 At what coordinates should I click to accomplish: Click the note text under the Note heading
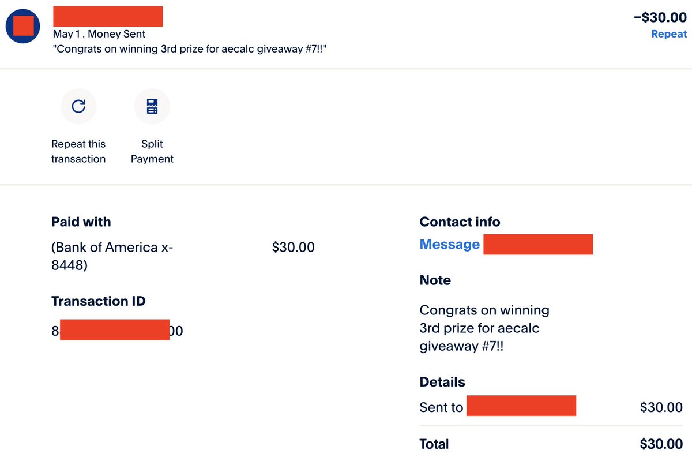click(484, 329)
